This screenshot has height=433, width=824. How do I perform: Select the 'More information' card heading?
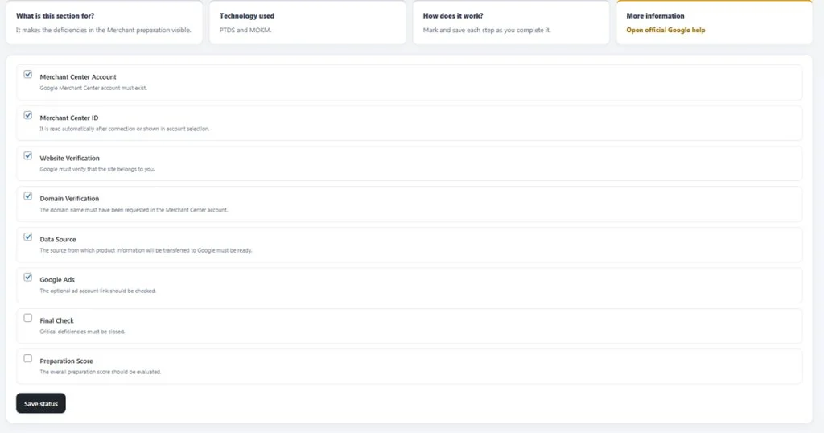point(655,16)
